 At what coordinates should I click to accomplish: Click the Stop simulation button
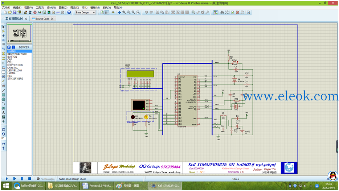(x=30, y=179)
